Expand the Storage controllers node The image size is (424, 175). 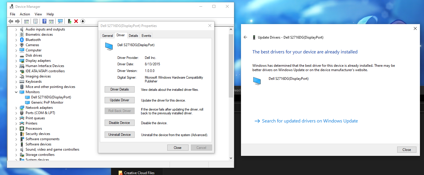[x=16, y=155]
